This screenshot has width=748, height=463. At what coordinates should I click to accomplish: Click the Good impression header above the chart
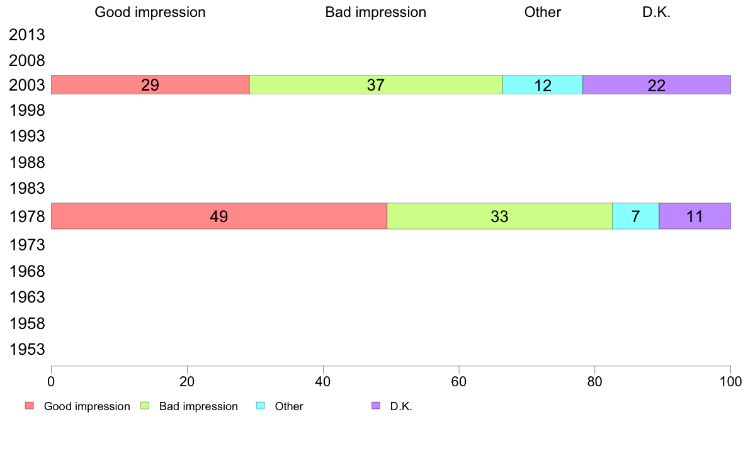pos(150,12)
